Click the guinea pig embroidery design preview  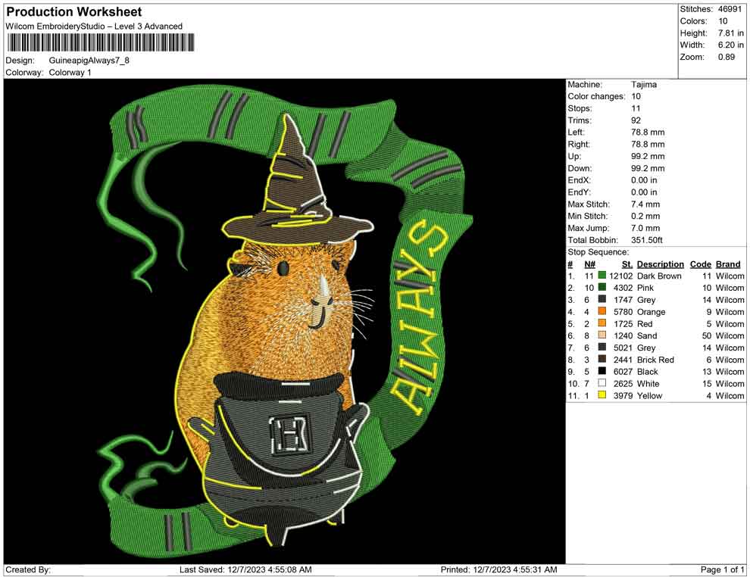point(285,321)
